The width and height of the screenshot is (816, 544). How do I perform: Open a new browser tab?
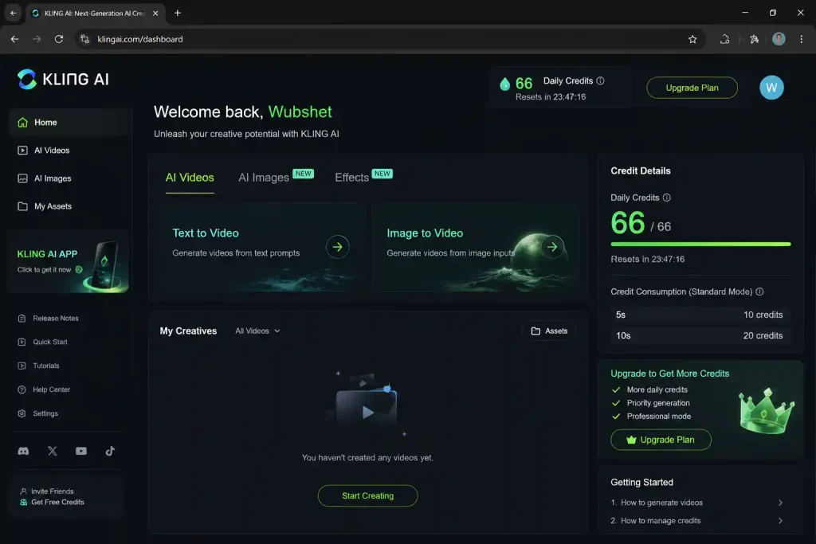(178, 13)
